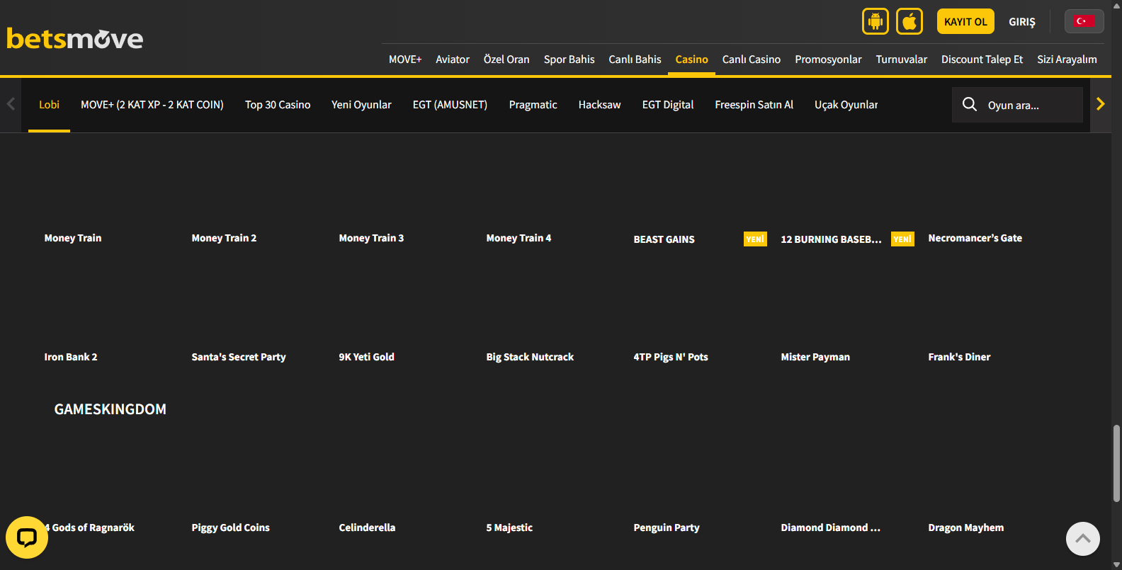Open the Money Train 4 game
Image resolution: width=1122 pixels, height=570 pixels.
(518, 238)
